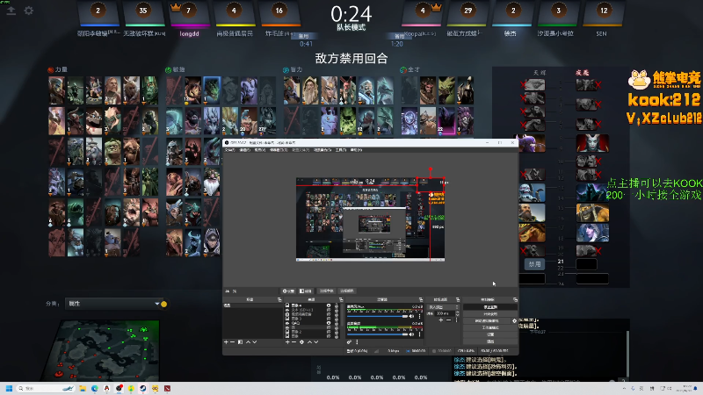Open the transitions panel three-dot menu
The height and width of the screenshot is (395, 703).
[456, 320]
